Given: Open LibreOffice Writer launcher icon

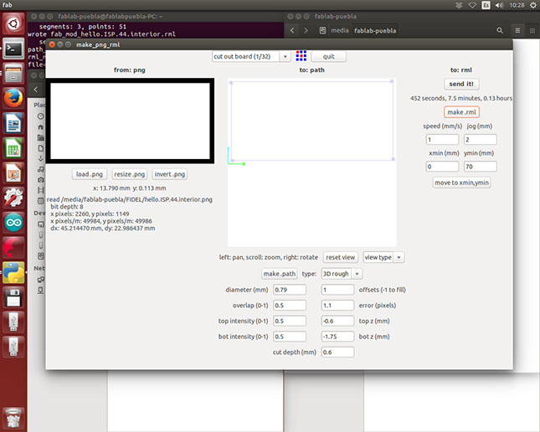Looking at the screenshot, I should point(13,123).
